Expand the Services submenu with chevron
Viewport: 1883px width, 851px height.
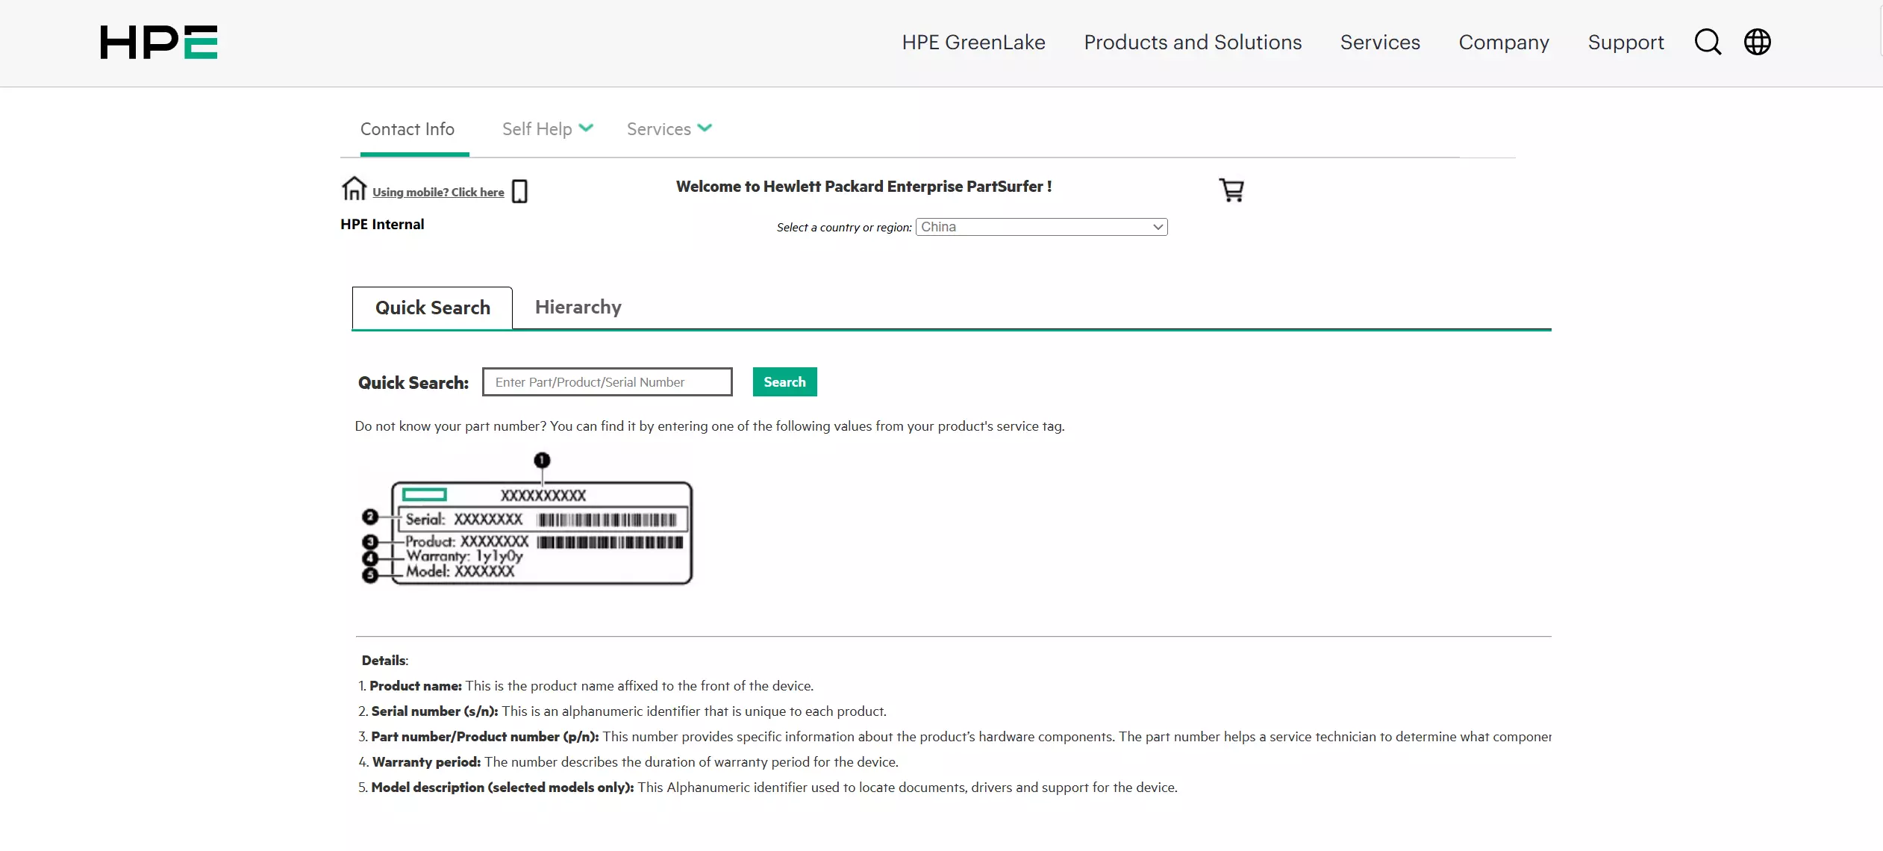coord(669,129)
